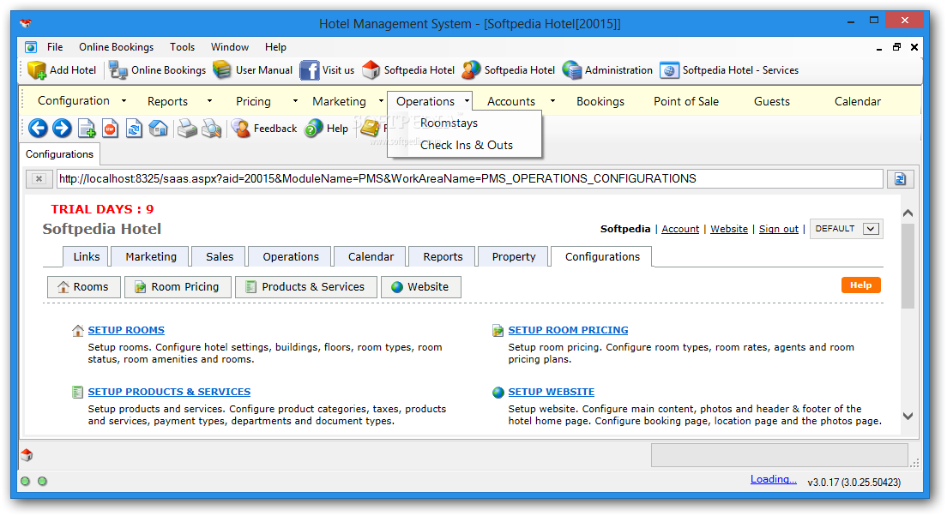947x516 pixels.
Task: Go forward with the blue right arrow
Action: click(x=62, y=128)
